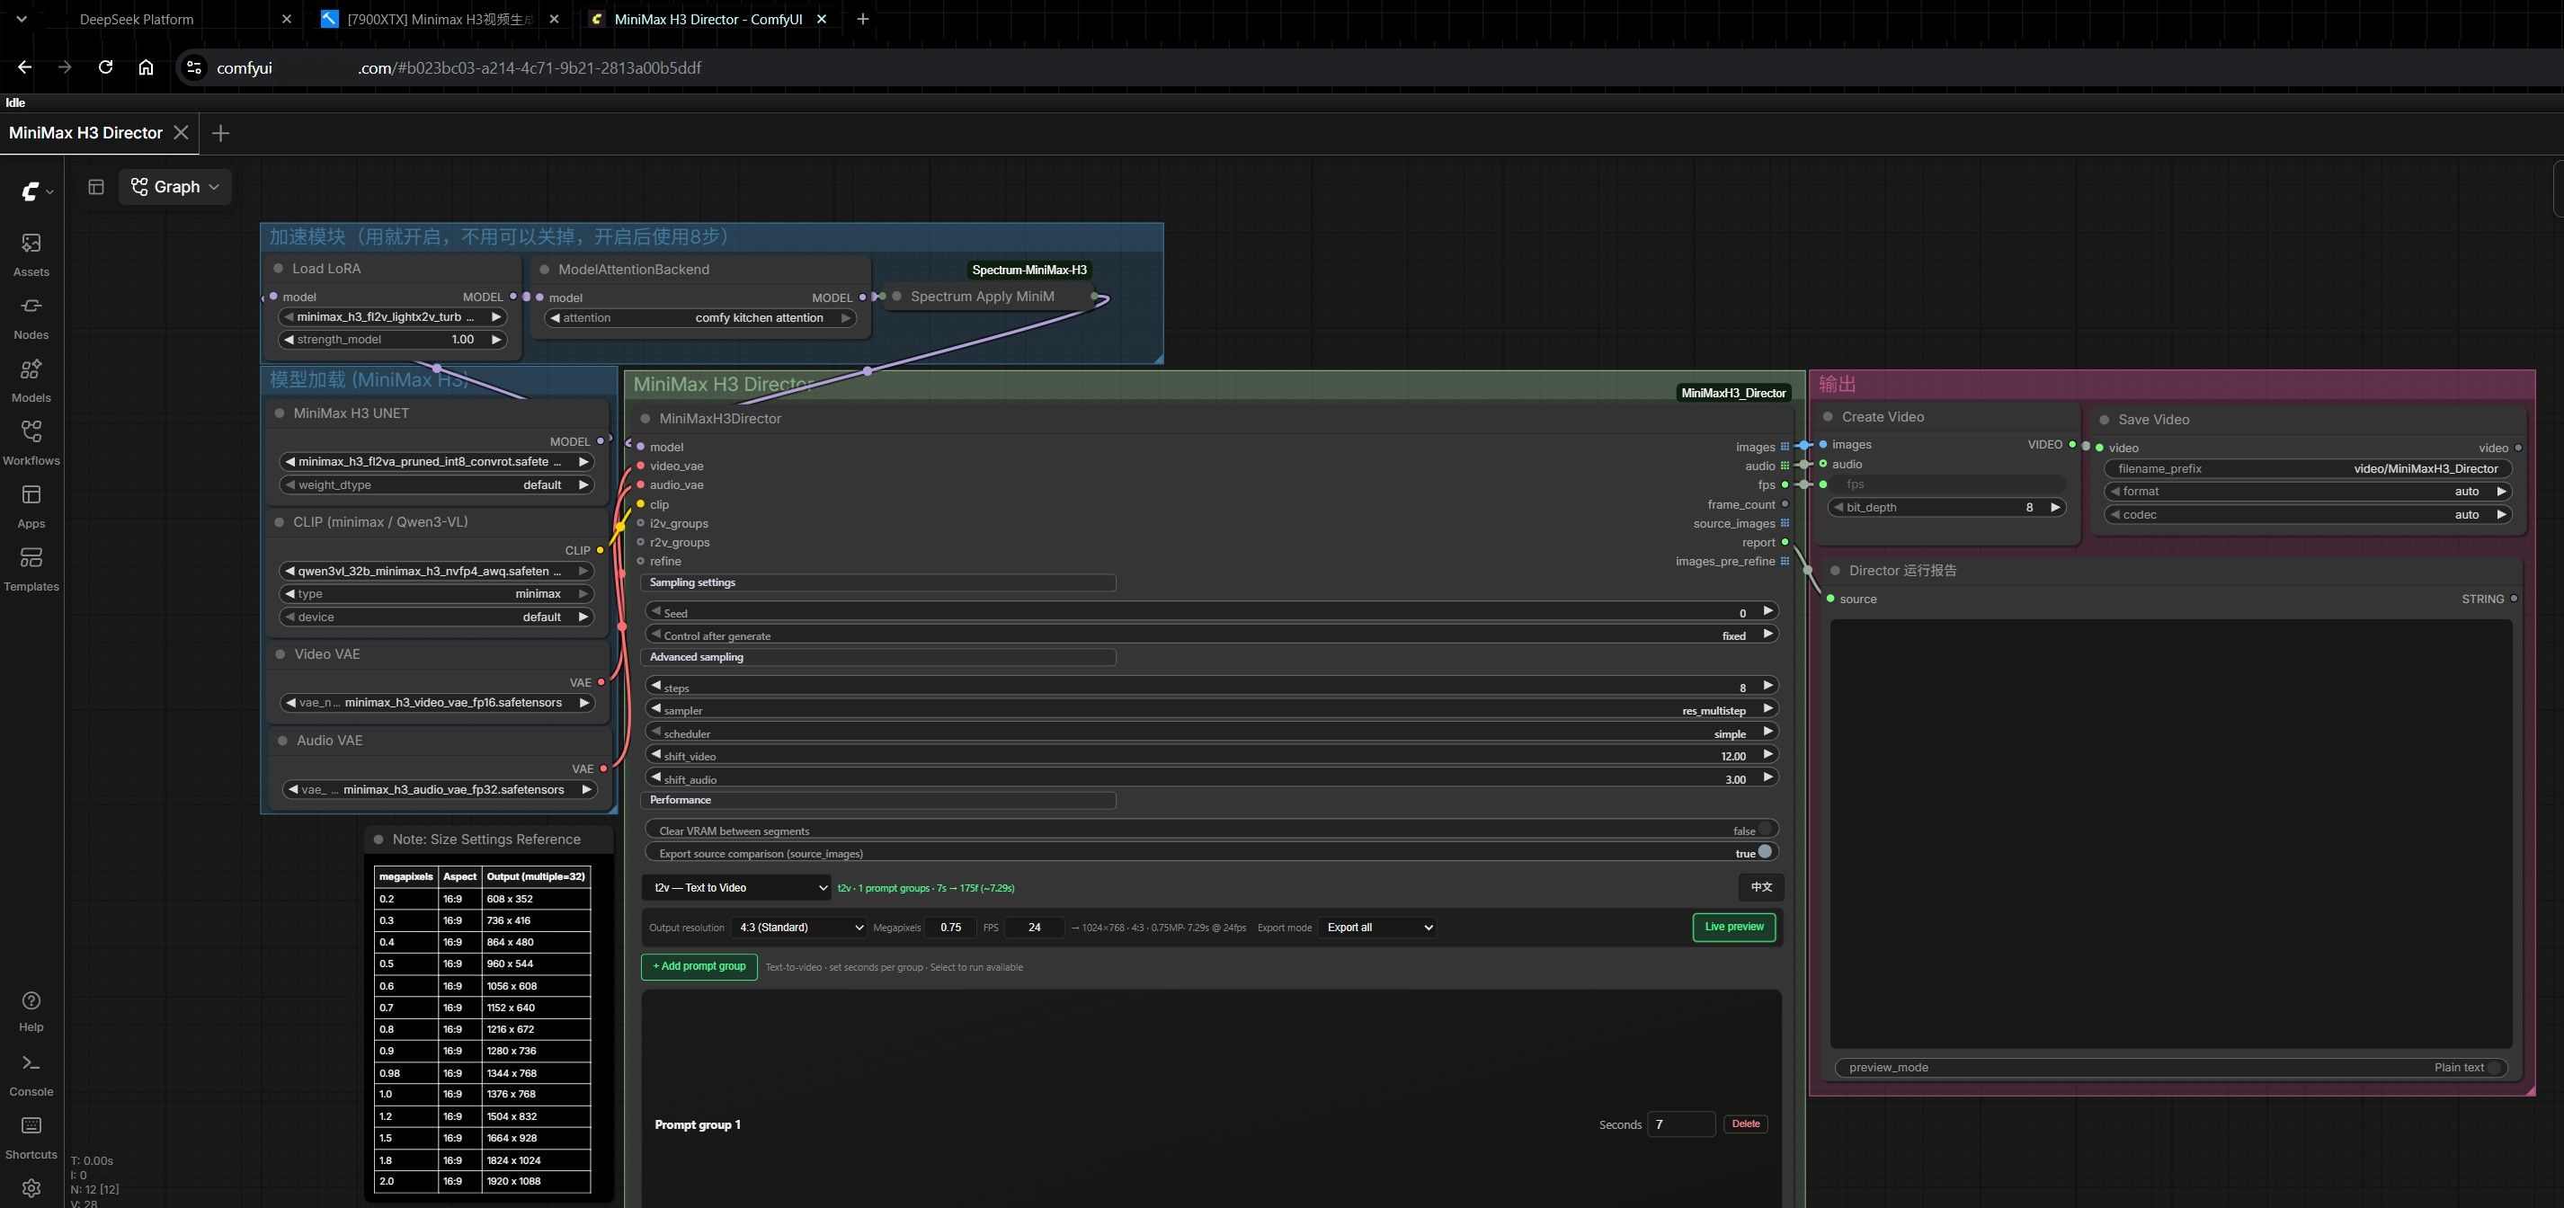Click the browser address bar URL
Screen dimensions: 2564x1208
pyautogui.click(x=458, y=67)
